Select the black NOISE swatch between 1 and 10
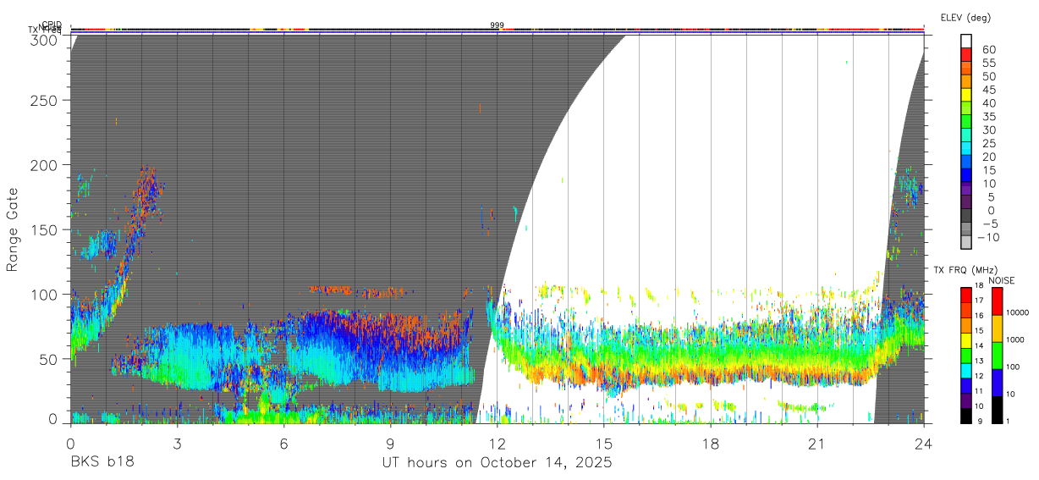The width and height of the screenshot is (1039, 480). point(998,410)
